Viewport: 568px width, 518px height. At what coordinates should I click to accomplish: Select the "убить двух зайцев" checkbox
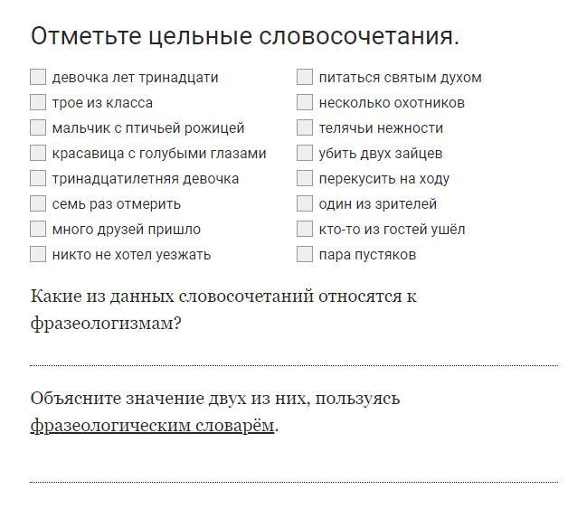(x=305, y=153)
